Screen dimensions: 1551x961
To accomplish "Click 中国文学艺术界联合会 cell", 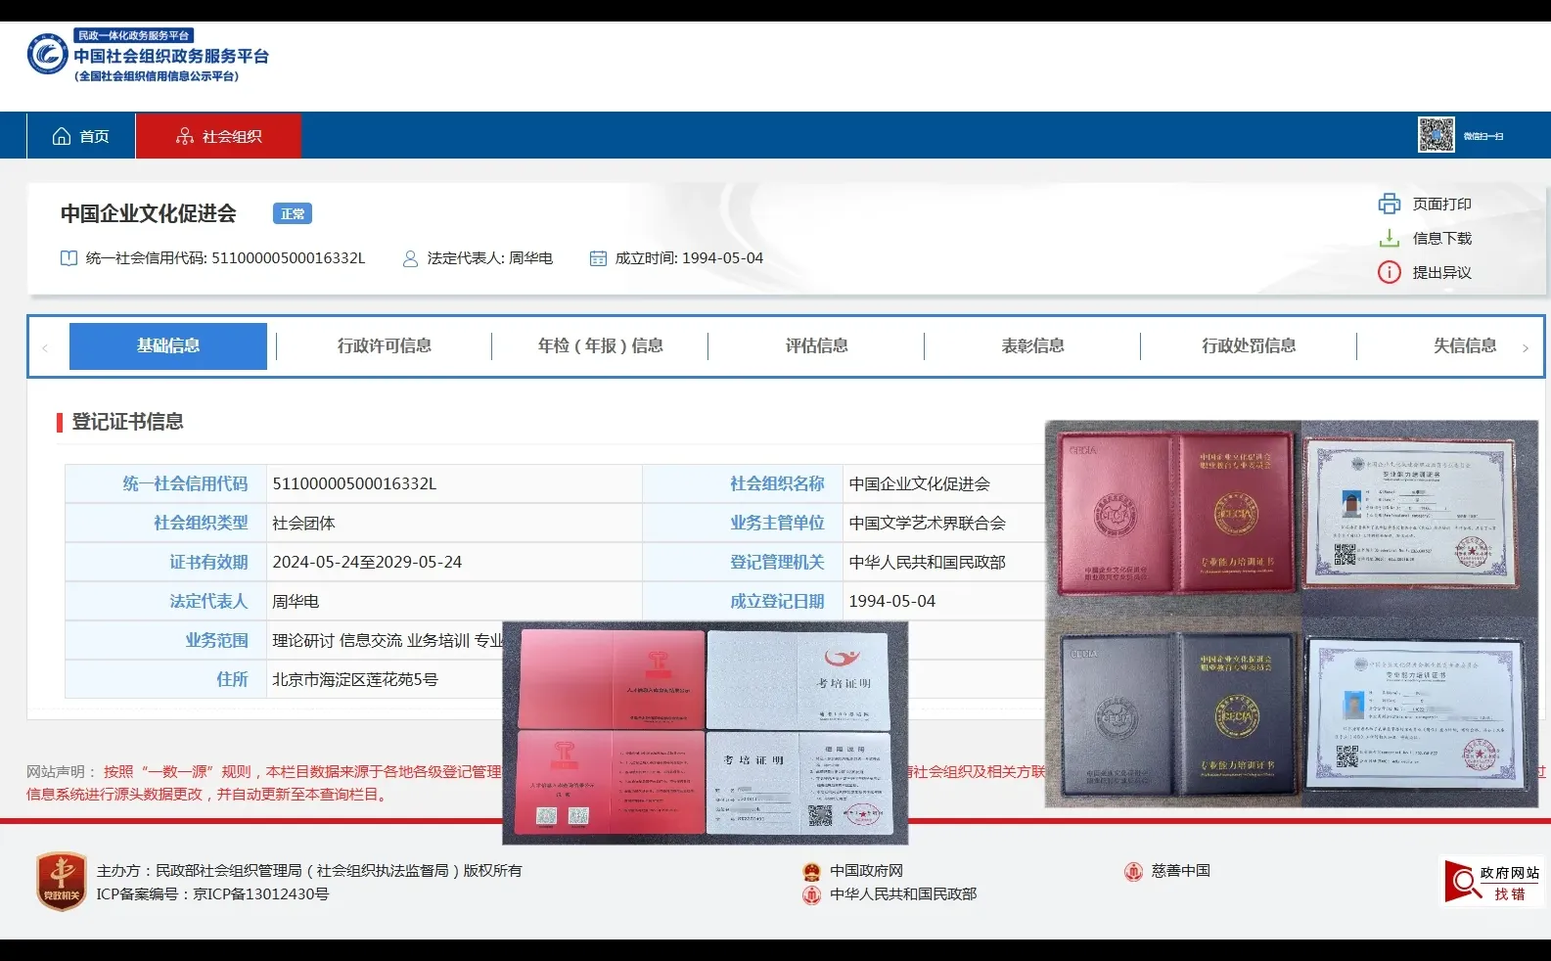I will pyautogui.click(x=928, y=523).
